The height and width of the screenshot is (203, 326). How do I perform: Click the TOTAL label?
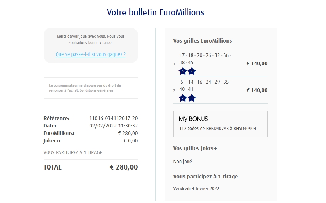(x=53, y=167)
